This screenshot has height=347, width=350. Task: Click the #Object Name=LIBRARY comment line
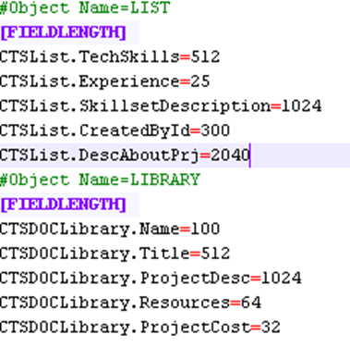click(100, 180)
